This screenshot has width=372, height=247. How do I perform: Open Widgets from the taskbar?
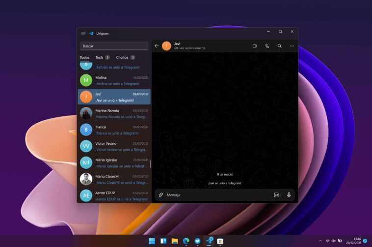point(163,241)
